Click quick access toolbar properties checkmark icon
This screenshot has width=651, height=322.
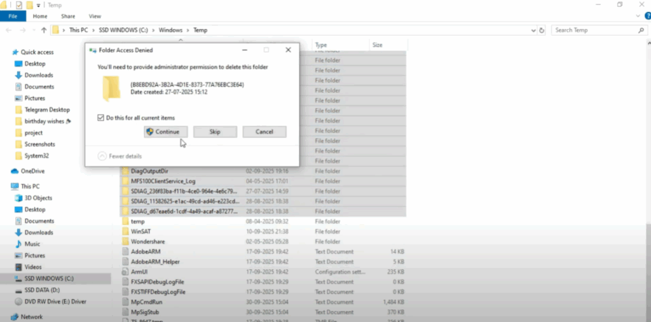point(19,5)
